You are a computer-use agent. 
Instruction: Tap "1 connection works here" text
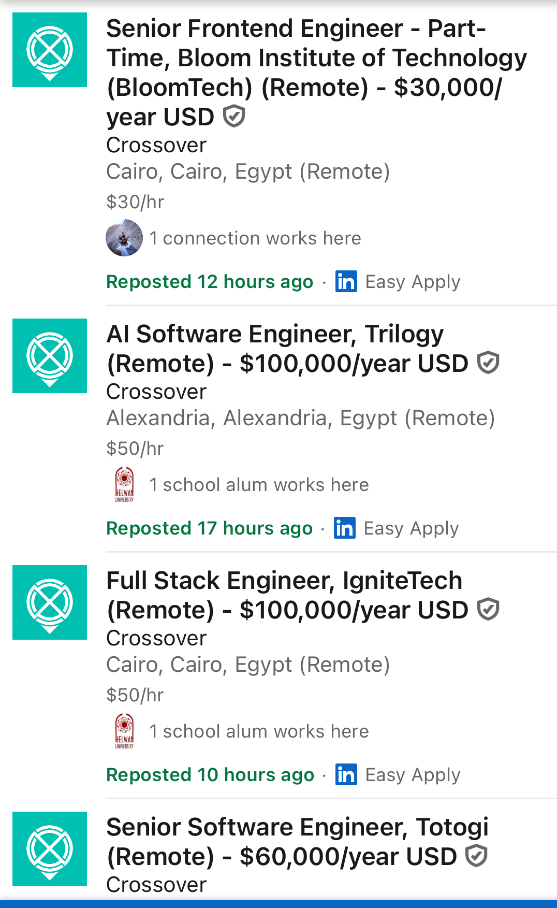point(255,238)
